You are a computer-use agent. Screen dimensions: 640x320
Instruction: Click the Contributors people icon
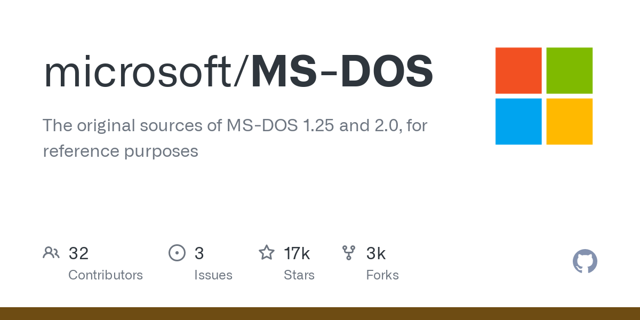click(x=51, y=253)
